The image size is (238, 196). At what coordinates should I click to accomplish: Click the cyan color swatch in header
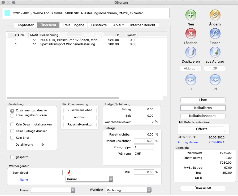click(x=8, y=13)
